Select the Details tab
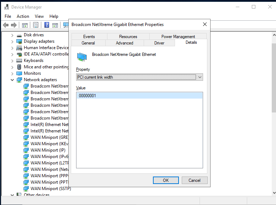 click(191, 42)
